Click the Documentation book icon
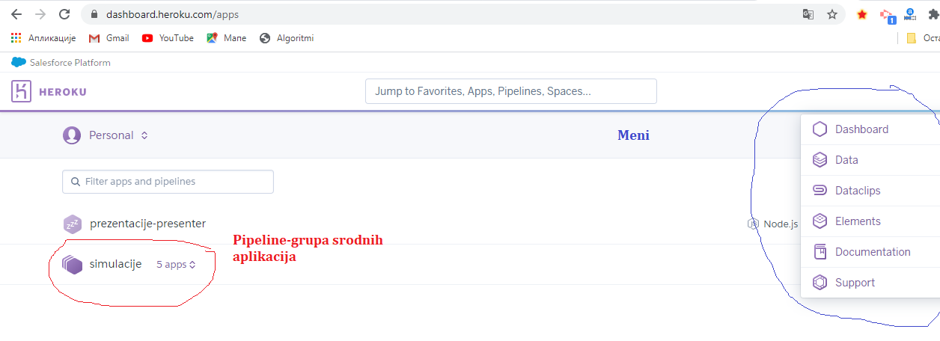940x341 pixels. 820,252
